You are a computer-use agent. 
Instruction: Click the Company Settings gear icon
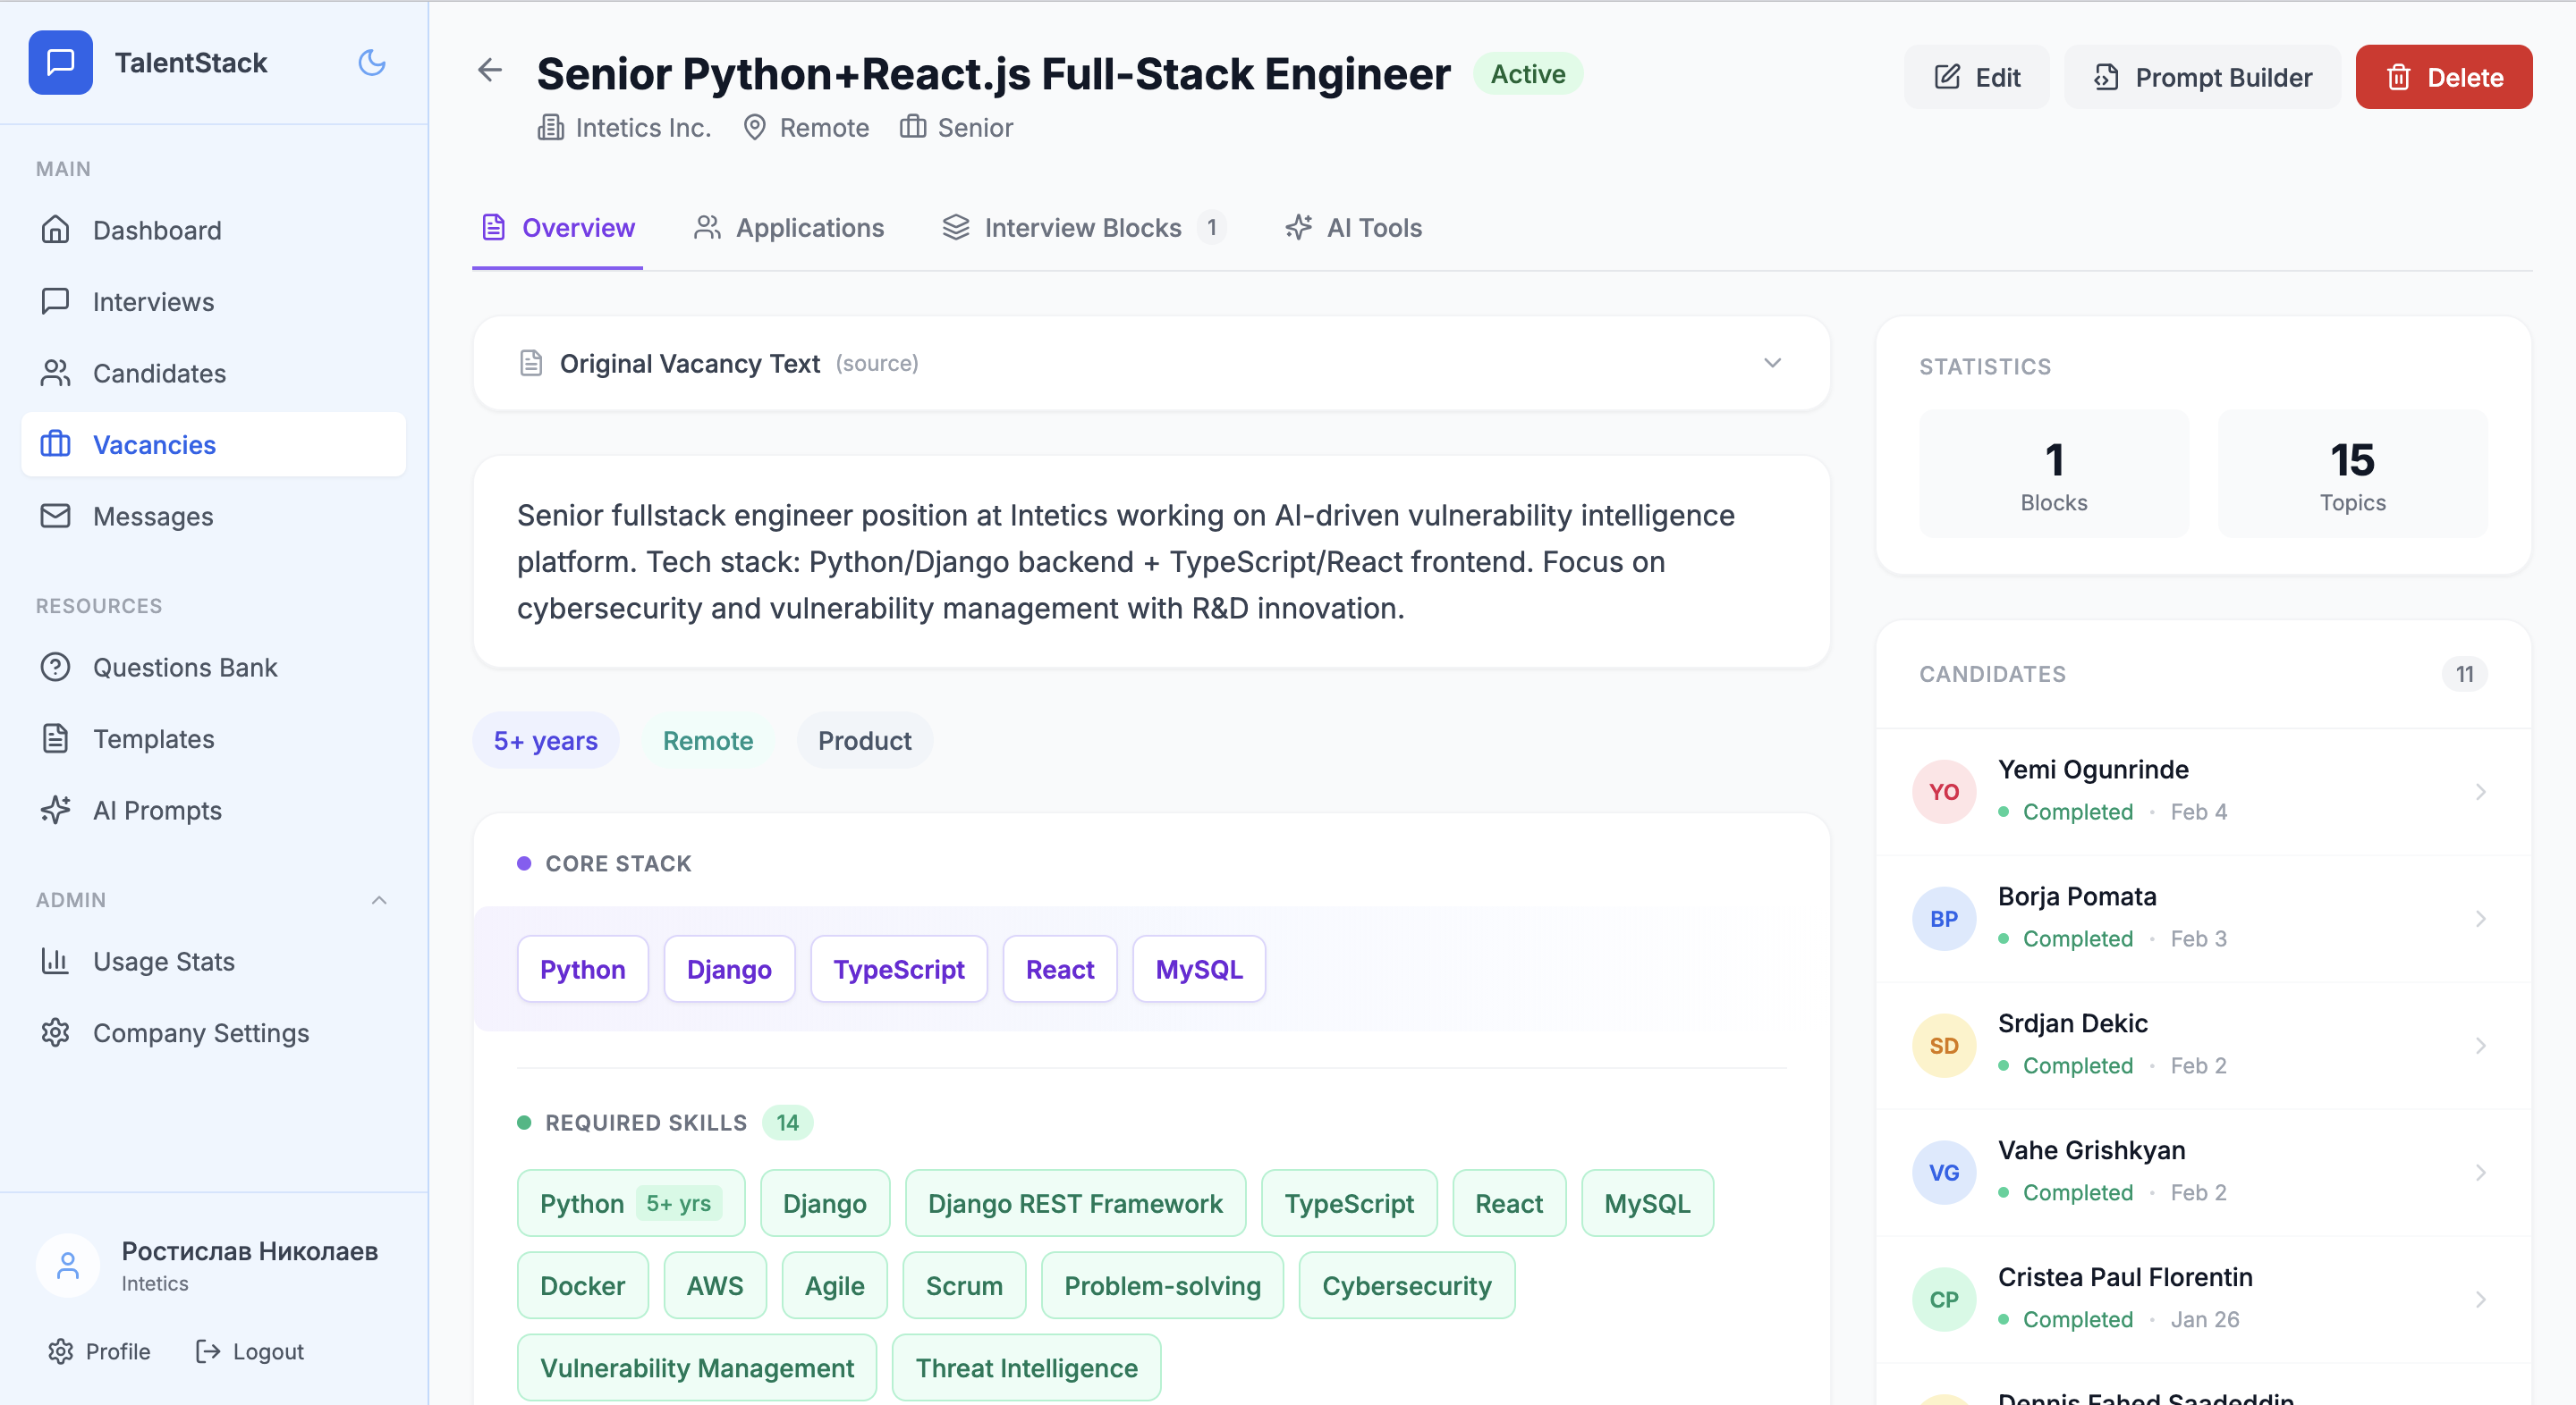pyautogui.click(x=55, y=1033)
